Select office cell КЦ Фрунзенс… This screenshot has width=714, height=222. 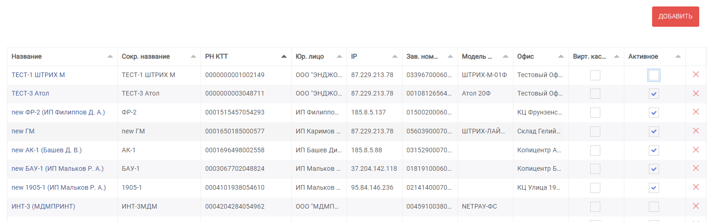pos(540,112)
